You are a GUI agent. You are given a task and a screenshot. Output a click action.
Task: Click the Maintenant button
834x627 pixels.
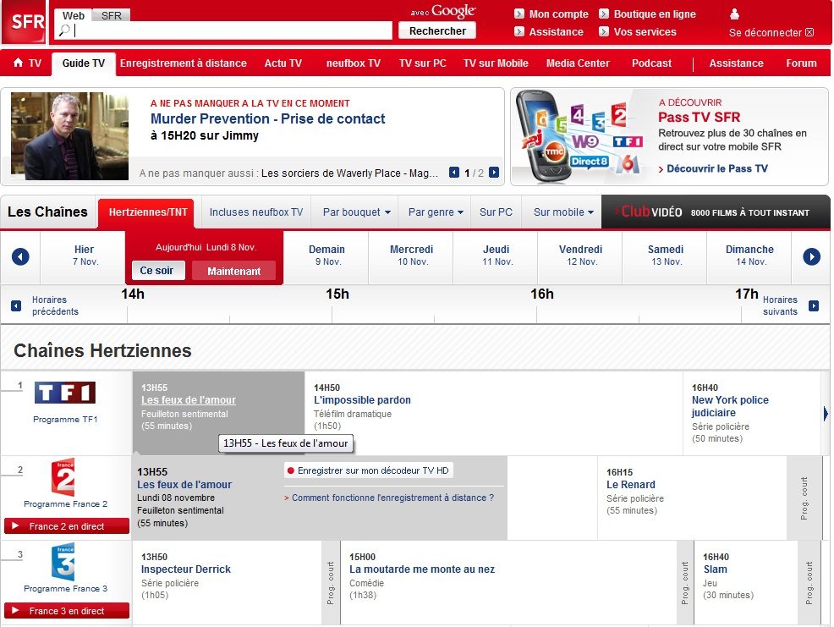coord(234,271)
